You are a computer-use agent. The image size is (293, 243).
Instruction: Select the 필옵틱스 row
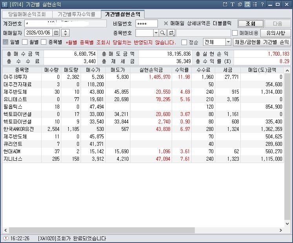[143, 107]
